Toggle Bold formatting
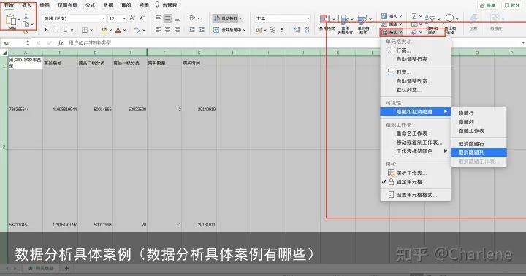The width and height of the screenshot is (526, 276). pos(46,30)
